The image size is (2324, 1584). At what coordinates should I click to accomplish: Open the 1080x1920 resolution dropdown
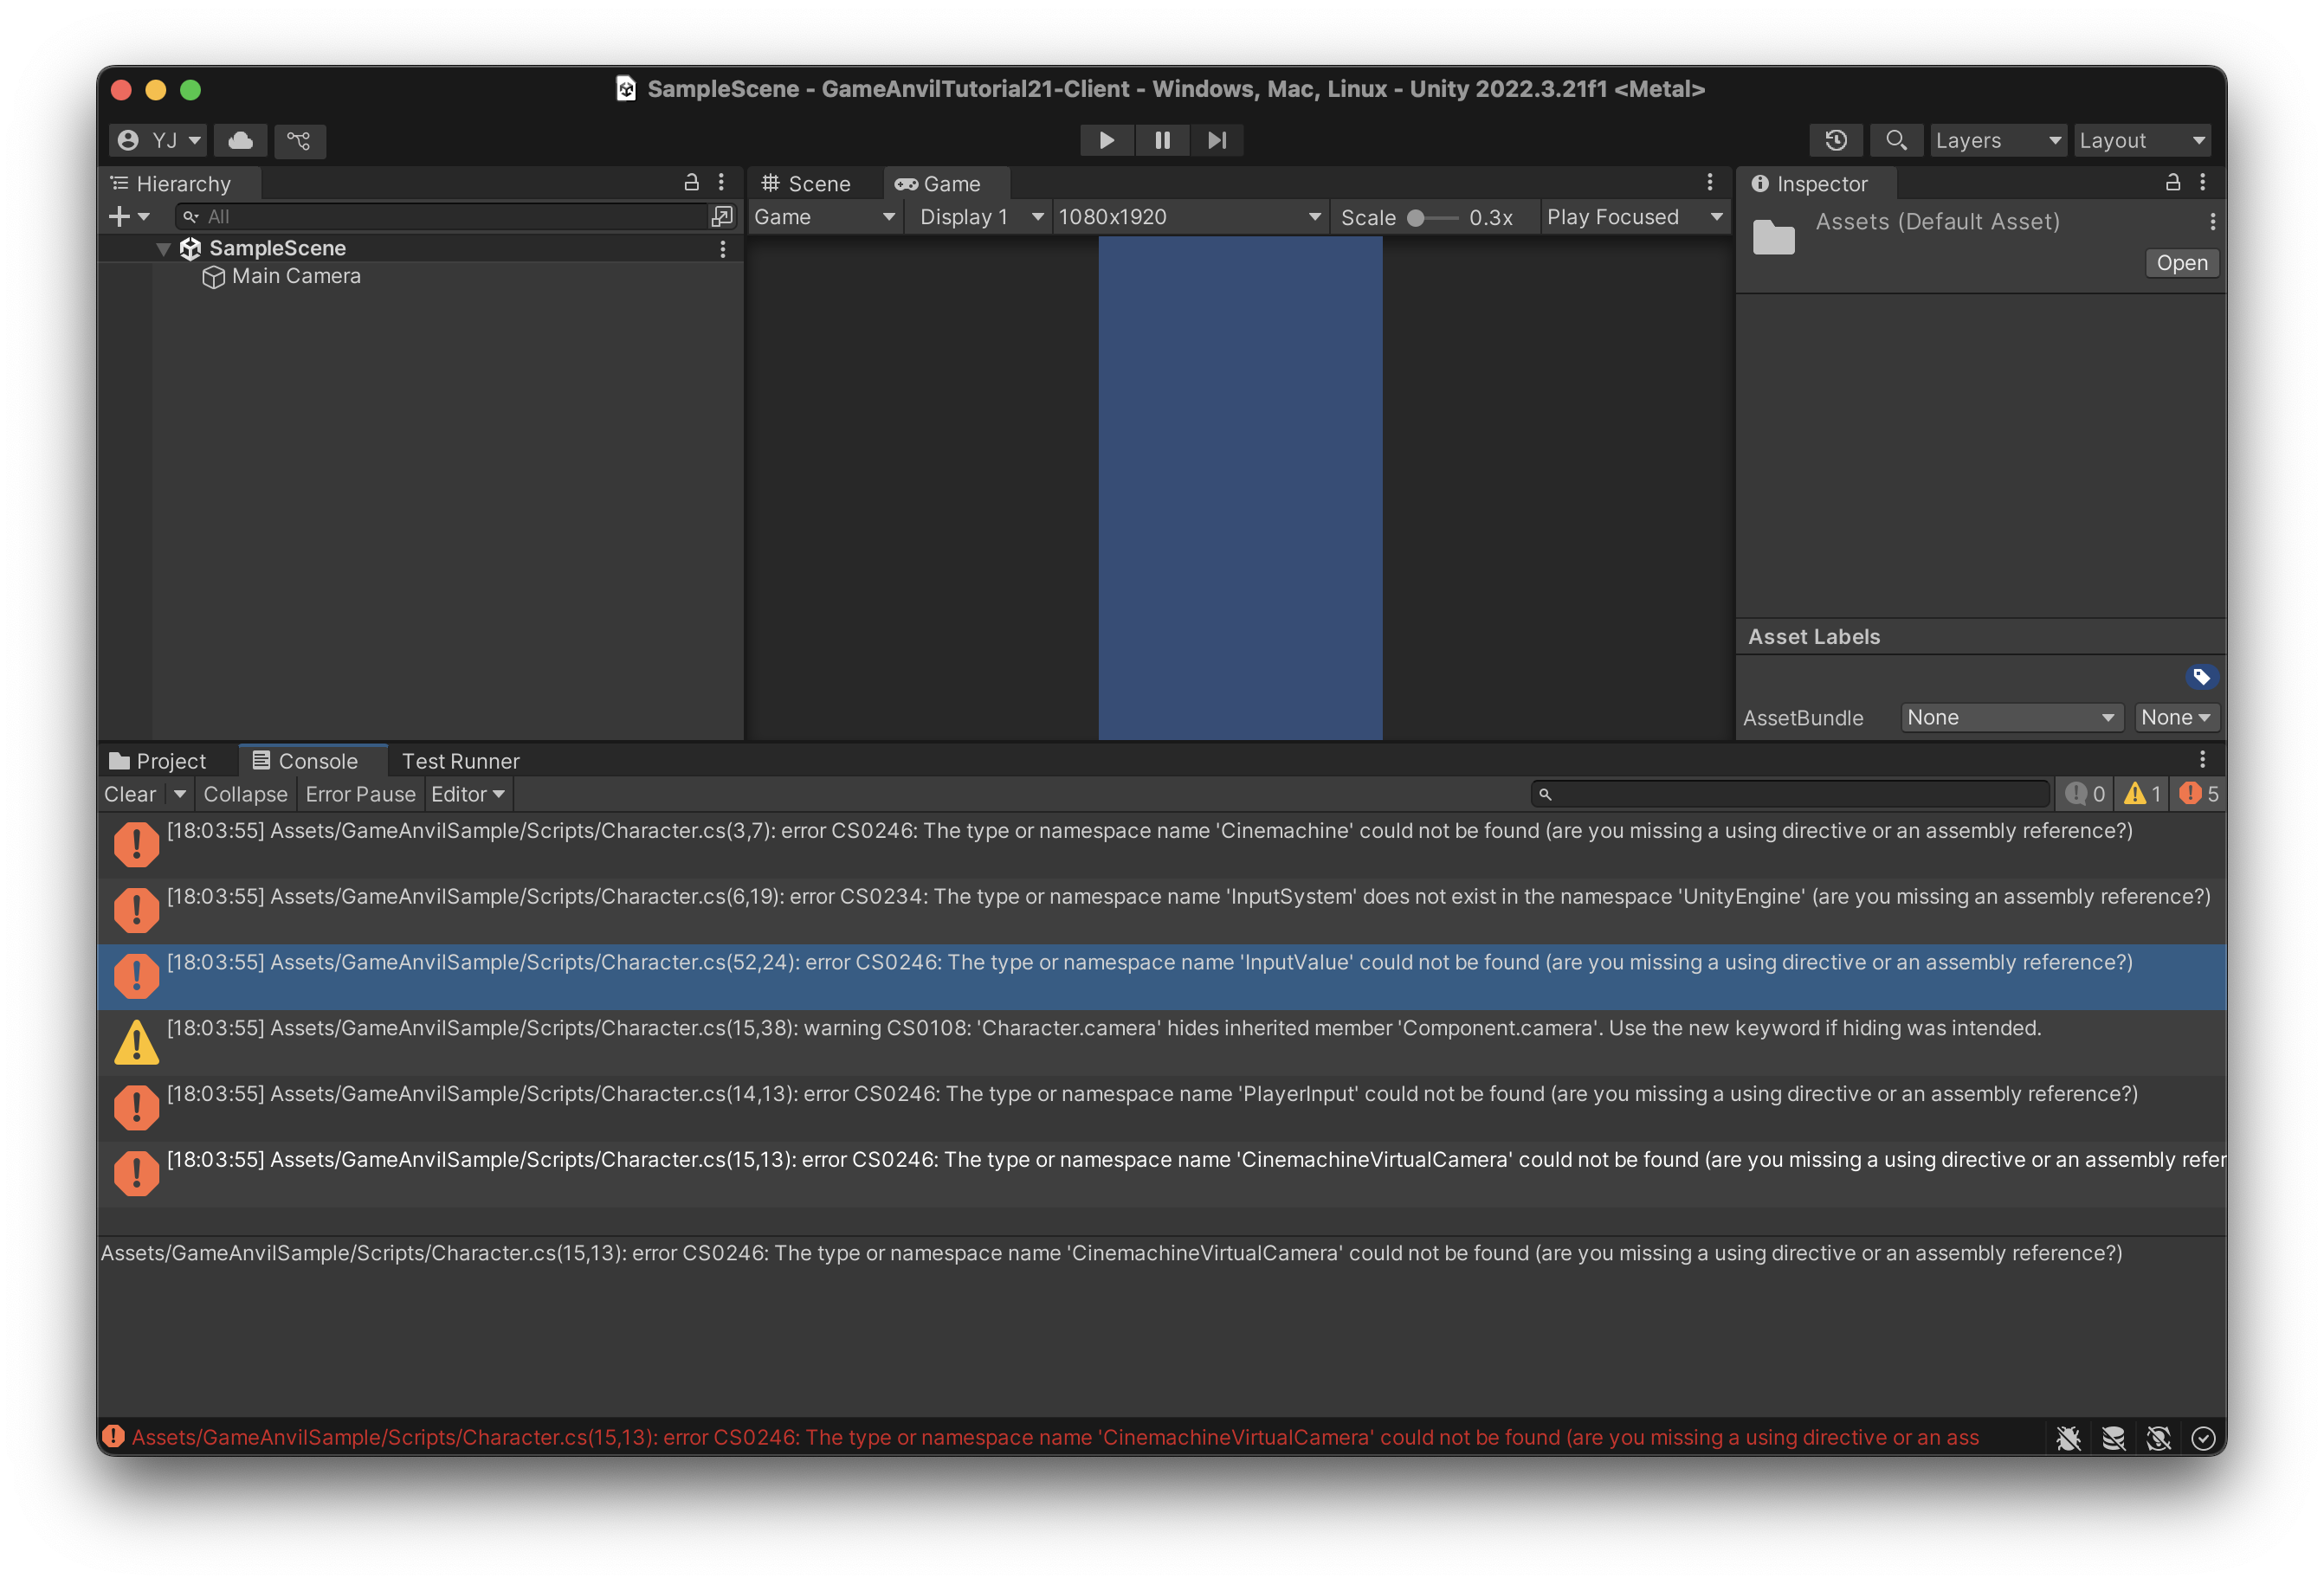[x=1190, y=217]
